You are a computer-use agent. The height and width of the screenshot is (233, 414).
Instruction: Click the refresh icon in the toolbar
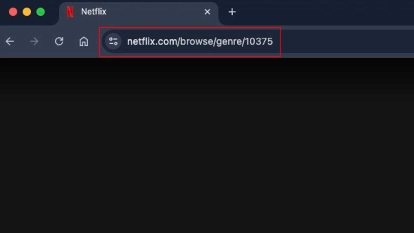59,42
